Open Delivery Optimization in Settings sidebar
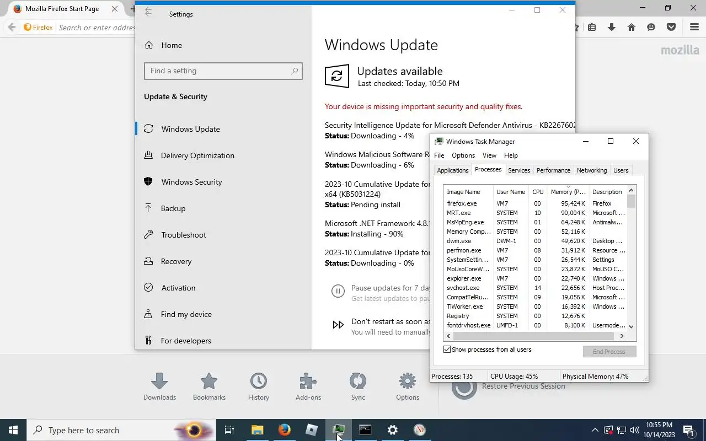 [x=197, y=155]
